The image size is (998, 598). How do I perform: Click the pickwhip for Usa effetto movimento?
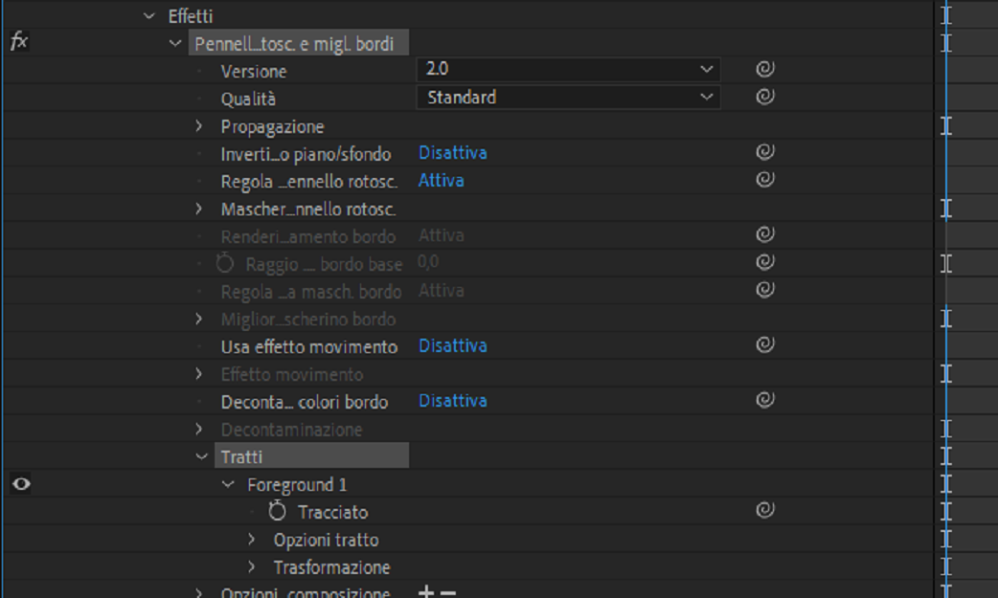(x=764, y=345)
